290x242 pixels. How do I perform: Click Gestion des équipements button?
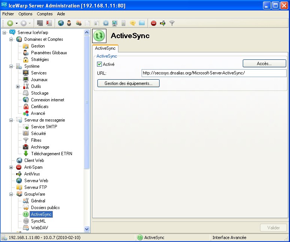128,83
